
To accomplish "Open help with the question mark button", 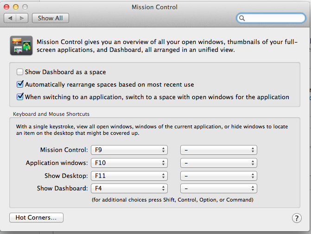I will tap(297, 218).
